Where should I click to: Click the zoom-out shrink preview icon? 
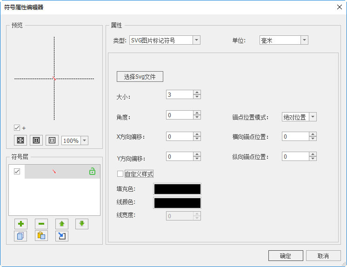point(36,140)
